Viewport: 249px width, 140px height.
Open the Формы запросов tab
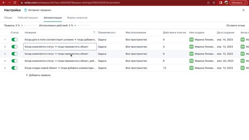point(77,17)
